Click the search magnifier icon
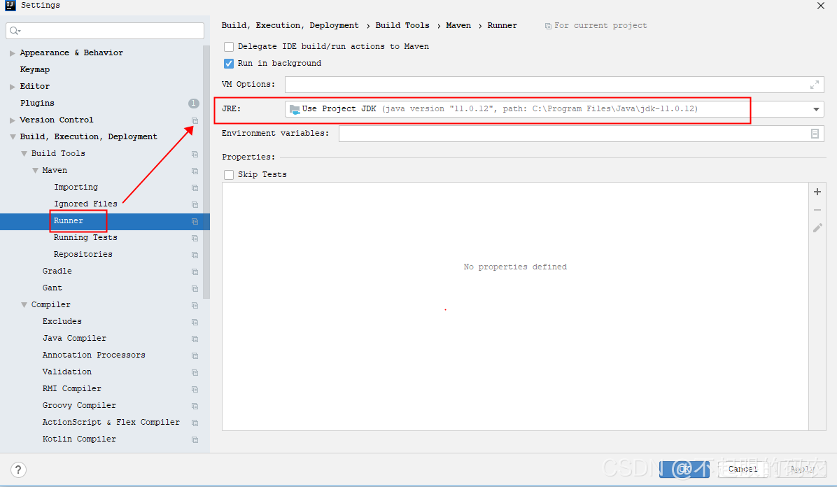837x487 pixels. (15, 31)
